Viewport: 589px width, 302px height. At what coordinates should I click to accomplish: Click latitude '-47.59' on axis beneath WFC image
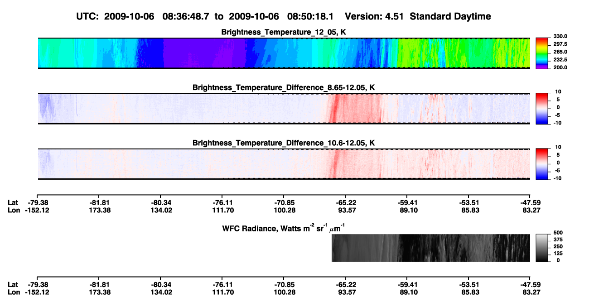click(x=530, y=284)
